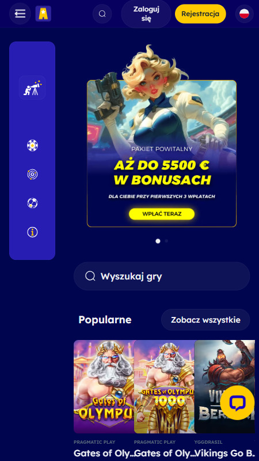Select the first banner slide dot
The height and width of the screenshot is (461, 259).
(x=158, y=241)
